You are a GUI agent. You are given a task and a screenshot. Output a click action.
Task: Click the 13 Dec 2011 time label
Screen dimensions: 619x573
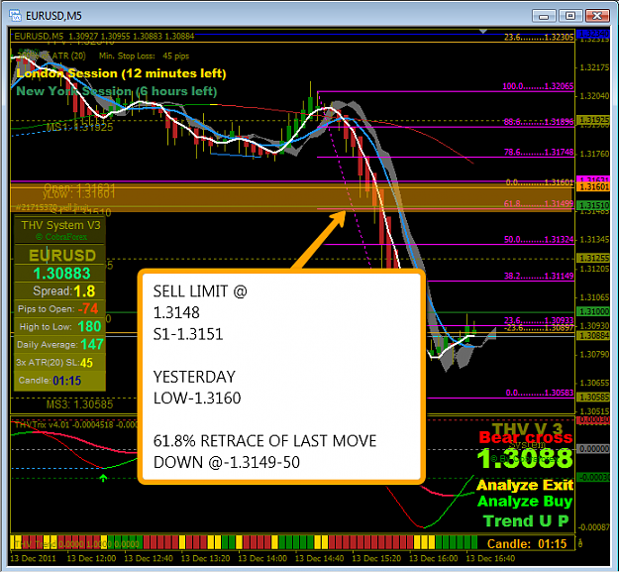33,559
